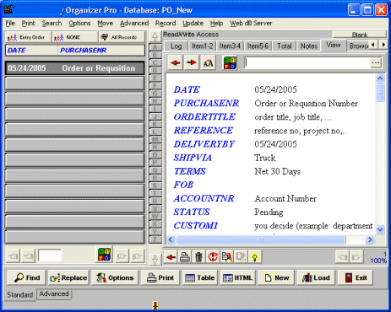Click the AA font size icon
This screenshot has height=312, width=391.
[x=208, y=62]
